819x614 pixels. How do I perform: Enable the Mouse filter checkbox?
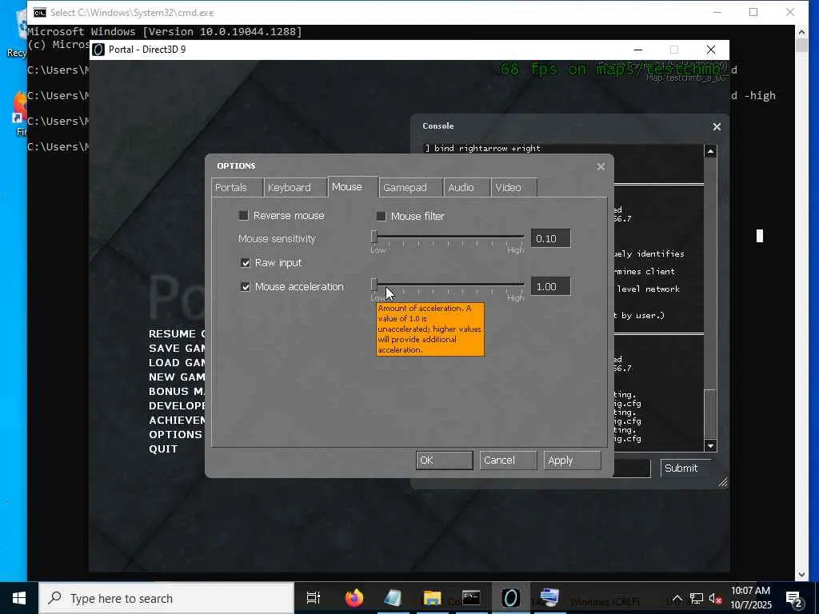point(382,216)
